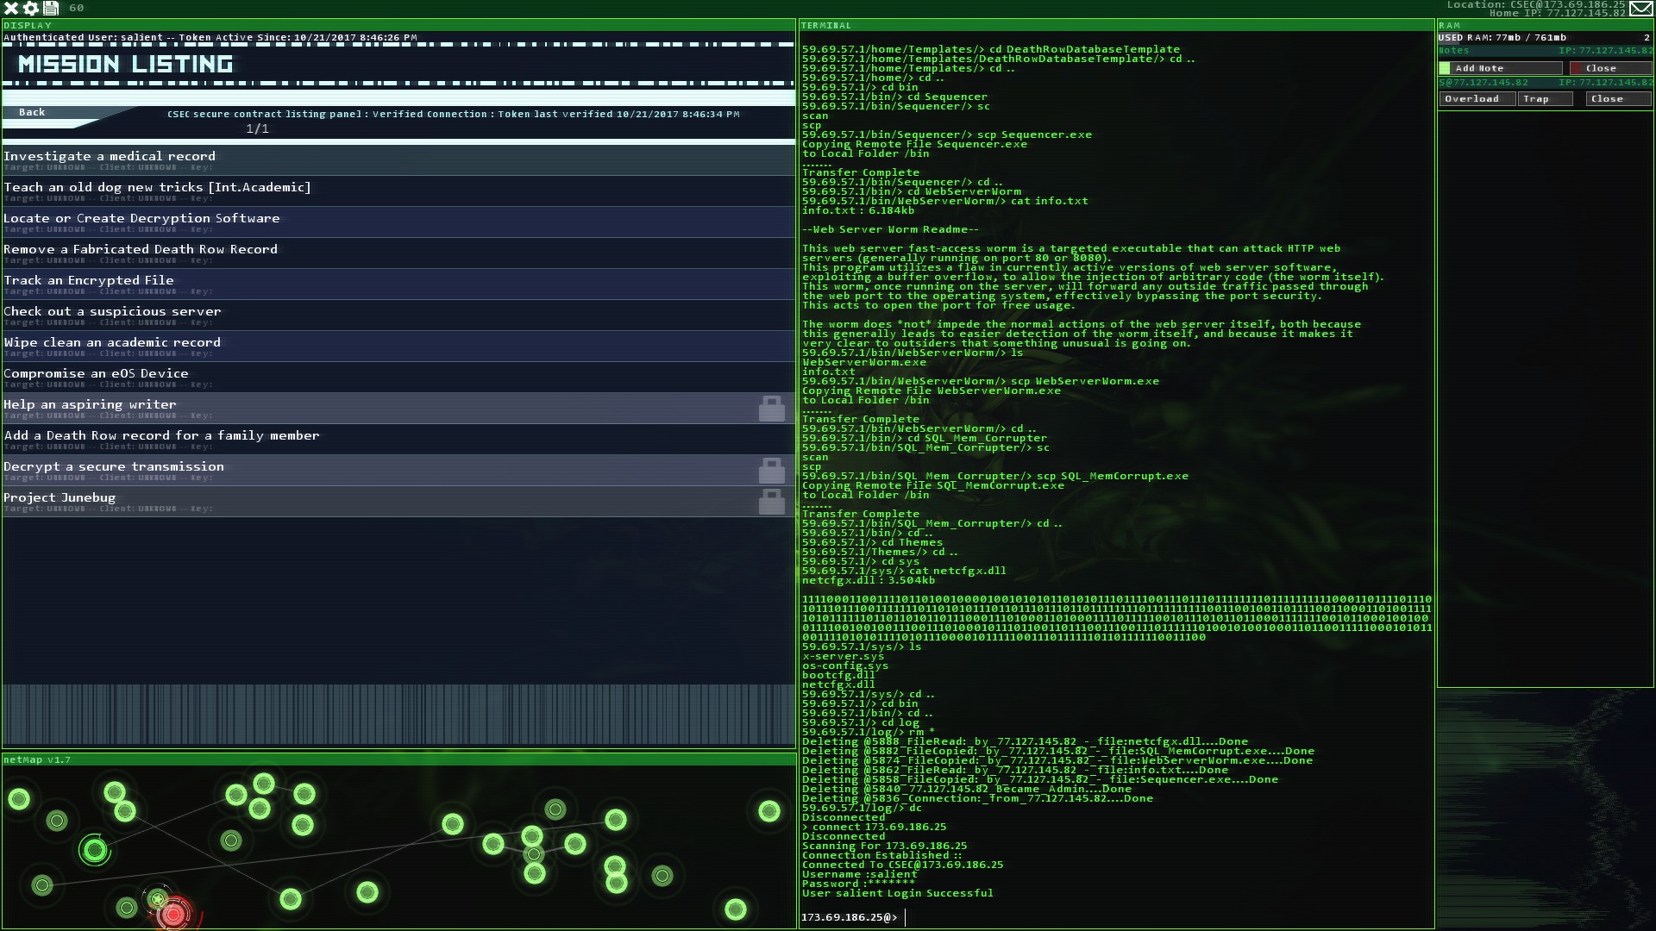Select the red highlighted netMap node
Screen dimensions: 1656x931
(174, 914)
